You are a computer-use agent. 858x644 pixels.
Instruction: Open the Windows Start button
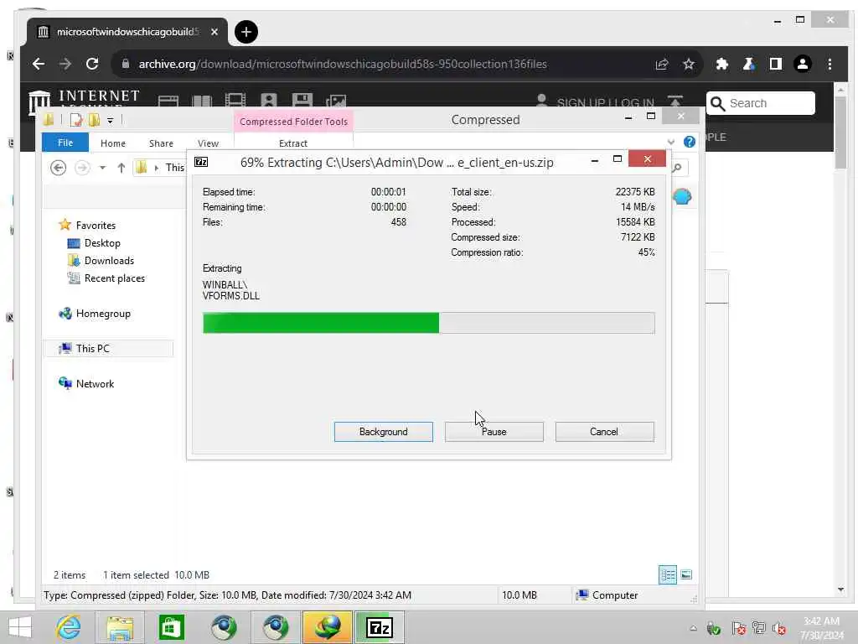coord(20,627)
